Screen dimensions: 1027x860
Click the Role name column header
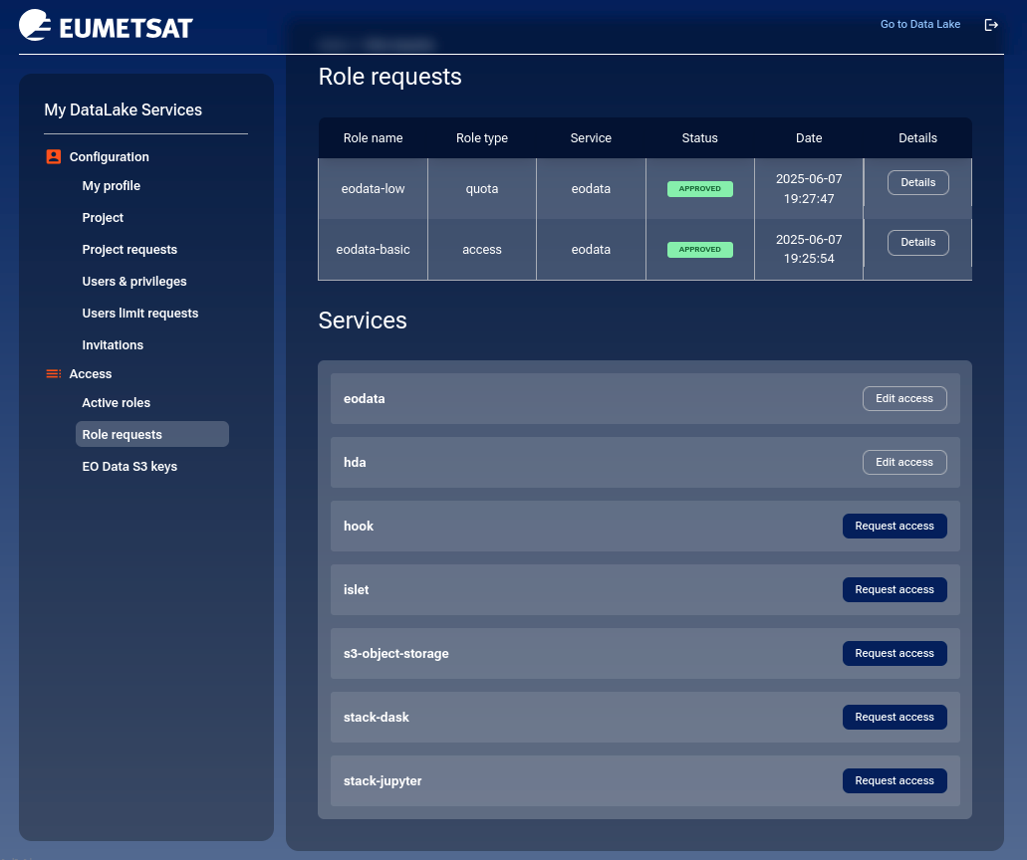(x=373, y=138)
